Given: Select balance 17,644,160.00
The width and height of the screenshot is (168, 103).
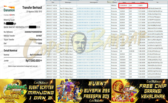Looking at the screenshot, I should point(142,62).
